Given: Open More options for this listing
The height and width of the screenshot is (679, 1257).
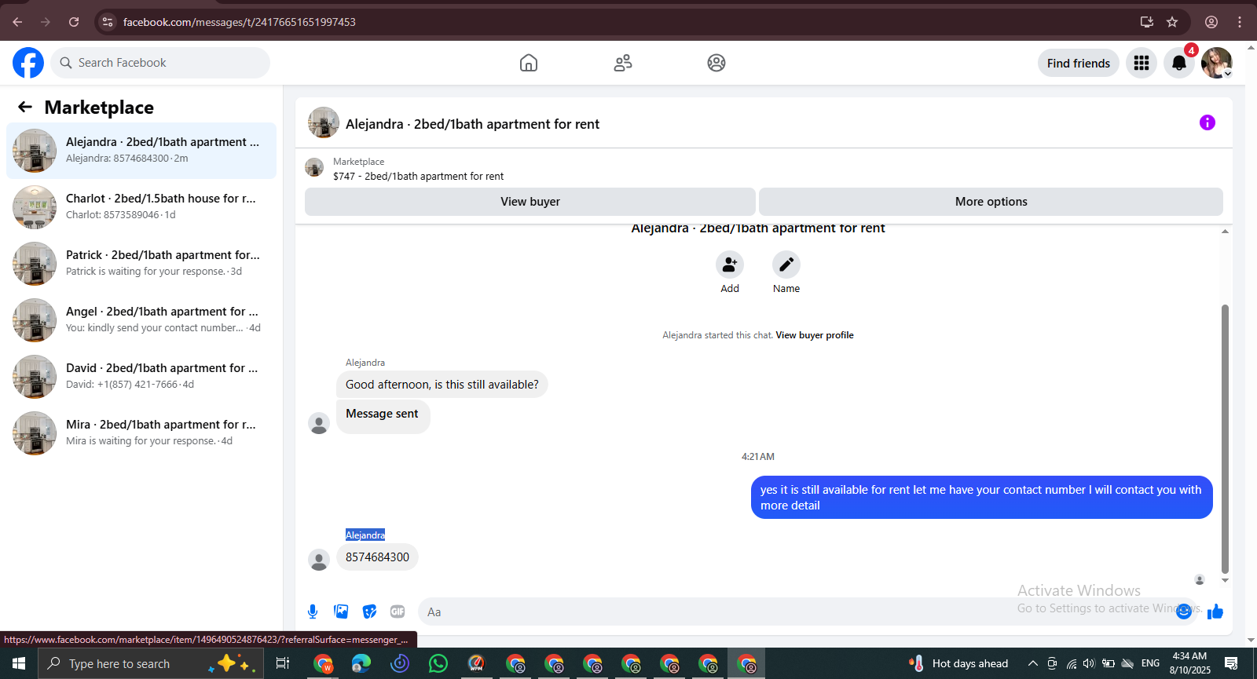Looking at the screenshot, I should 991,202.
